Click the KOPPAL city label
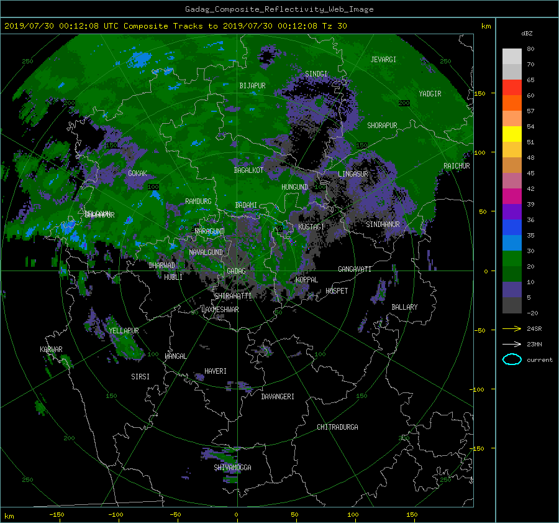This screenshot has height=523, width=559. click(x=307, y=280)
